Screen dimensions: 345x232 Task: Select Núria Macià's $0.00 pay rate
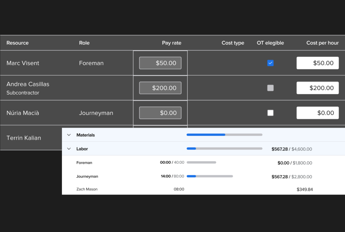pyautogui.click(x=160, y=113)
